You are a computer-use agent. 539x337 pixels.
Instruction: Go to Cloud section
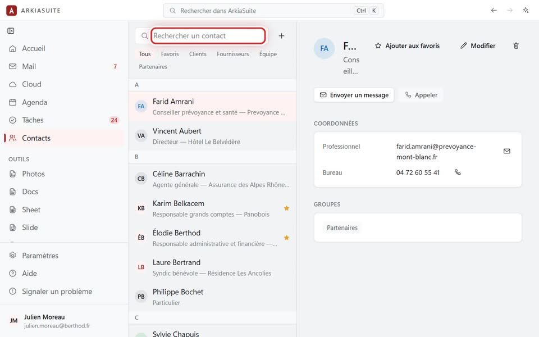click(64, 84)
